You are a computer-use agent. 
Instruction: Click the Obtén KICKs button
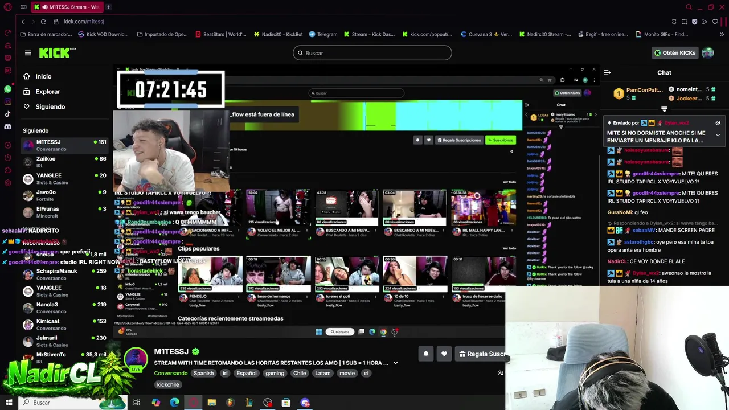click(675, 53)
